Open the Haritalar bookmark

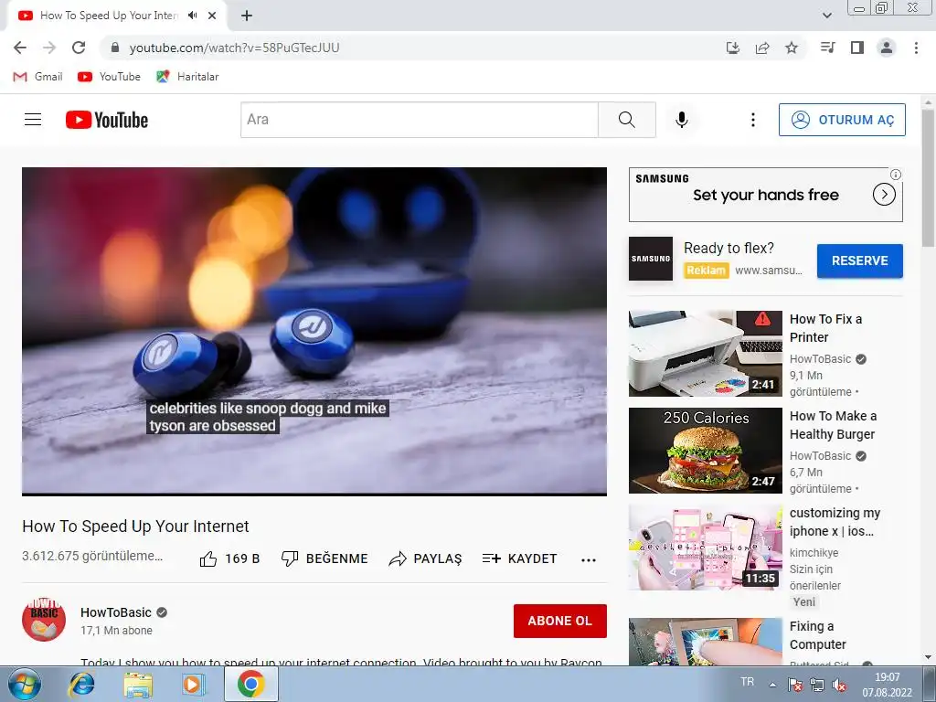[187, 77]
